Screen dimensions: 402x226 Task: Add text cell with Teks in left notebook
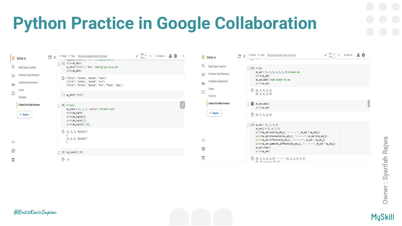click(x=72, y=56)
